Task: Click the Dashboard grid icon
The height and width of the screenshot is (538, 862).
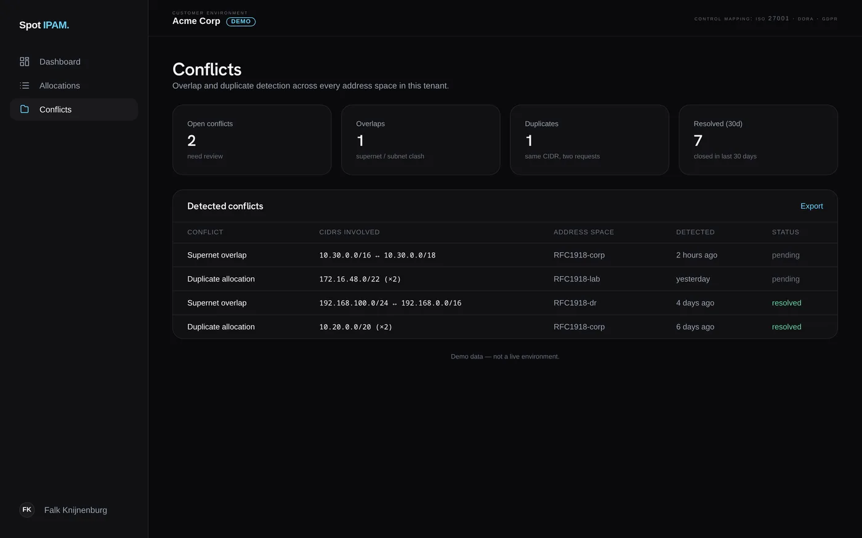Action: [x=25, y=61]
